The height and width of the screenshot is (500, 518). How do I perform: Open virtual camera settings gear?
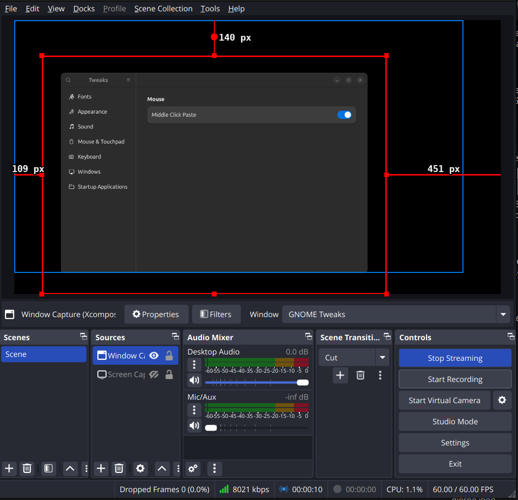pyautogui.click(x=502, y=400)
